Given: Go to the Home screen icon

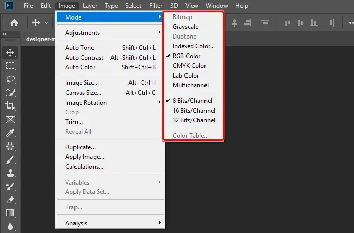Looking at the screenshot, I should pos(14,23).
